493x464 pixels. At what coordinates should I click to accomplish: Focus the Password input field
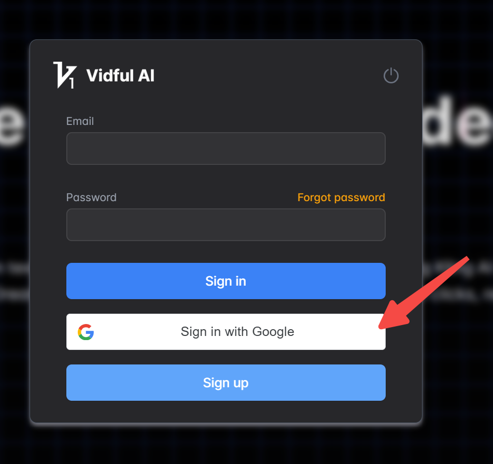[x=226, y=225]
